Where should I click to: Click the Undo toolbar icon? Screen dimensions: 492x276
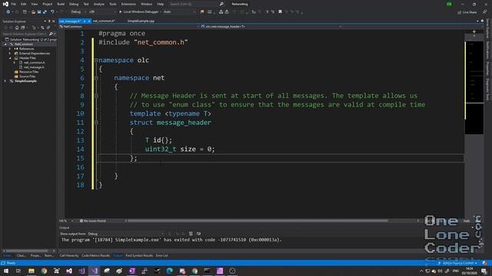coord(52,12)
